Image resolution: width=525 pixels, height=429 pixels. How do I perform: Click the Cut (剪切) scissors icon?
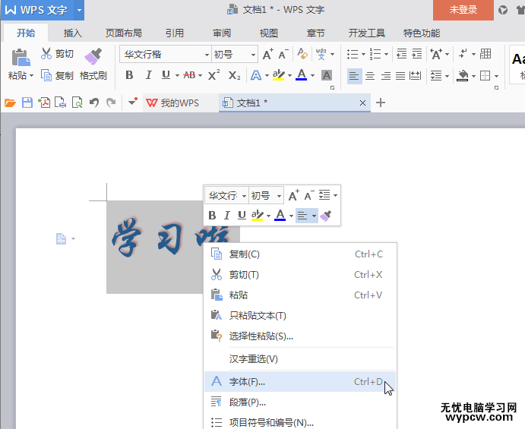[46, 54]
